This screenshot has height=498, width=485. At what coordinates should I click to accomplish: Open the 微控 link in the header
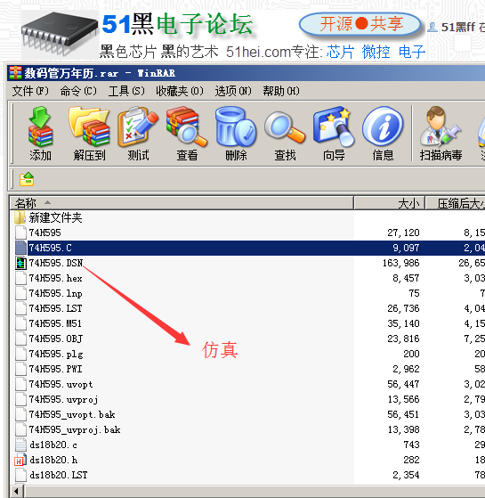[x=376, y=52]
